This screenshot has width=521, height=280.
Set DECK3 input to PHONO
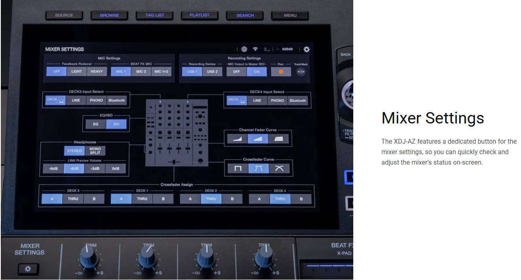tap(96, 100)
